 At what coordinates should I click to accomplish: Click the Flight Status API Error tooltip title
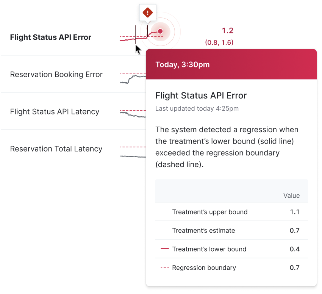tap(201, 95)
